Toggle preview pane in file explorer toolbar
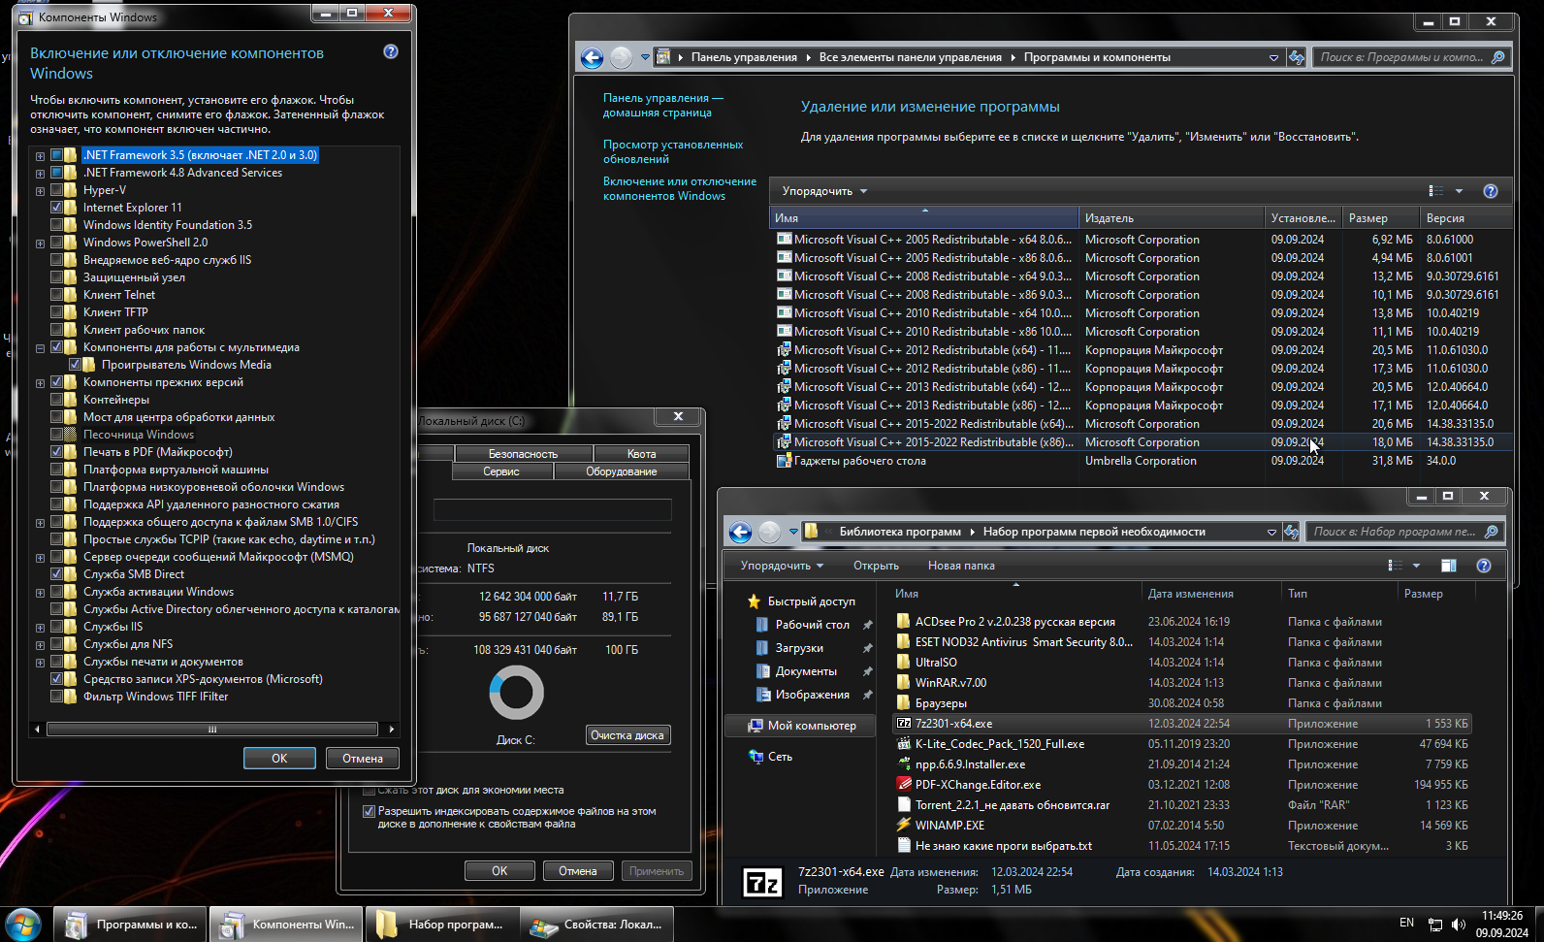1544x942 pixels. tap(1448, 566)
